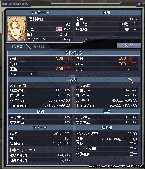Click the インベントリ空き 43/100 row
Viewport: 145px width, 169px height.
pos(107,134)
